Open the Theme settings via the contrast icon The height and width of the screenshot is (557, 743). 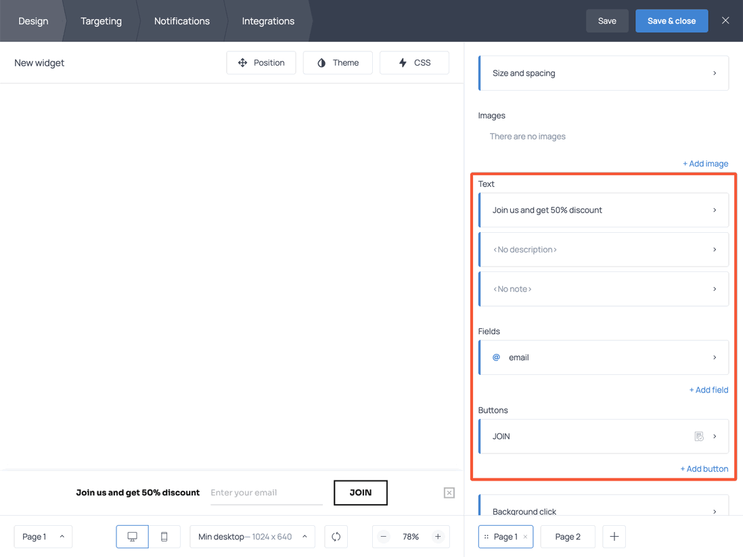click(321, 62)
